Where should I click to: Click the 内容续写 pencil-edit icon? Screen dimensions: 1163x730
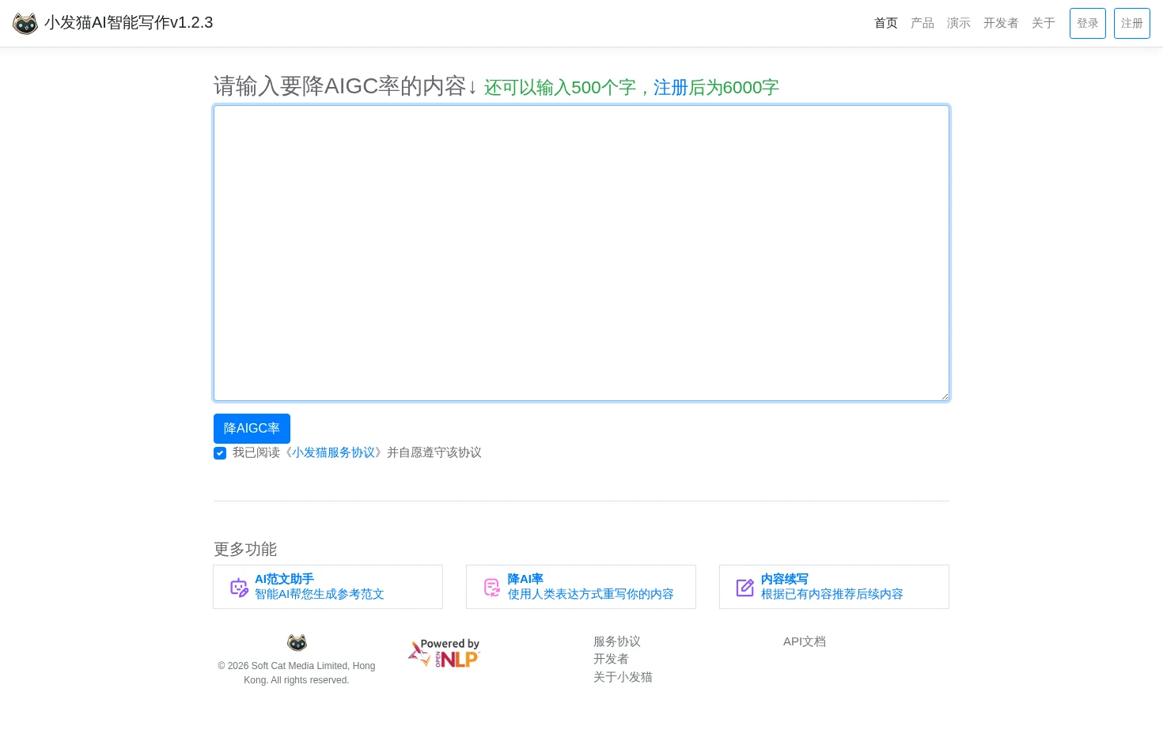click(x=745, y=588)
